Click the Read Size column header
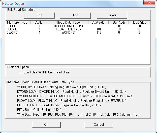 (x=139, y=22)
